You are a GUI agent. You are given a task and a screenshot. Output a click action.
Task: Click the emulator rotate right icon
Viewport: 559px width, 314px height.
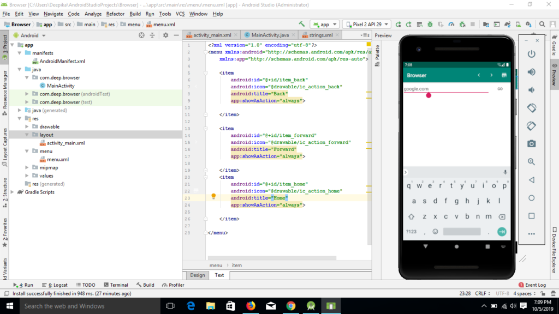(x=532, y=126)
